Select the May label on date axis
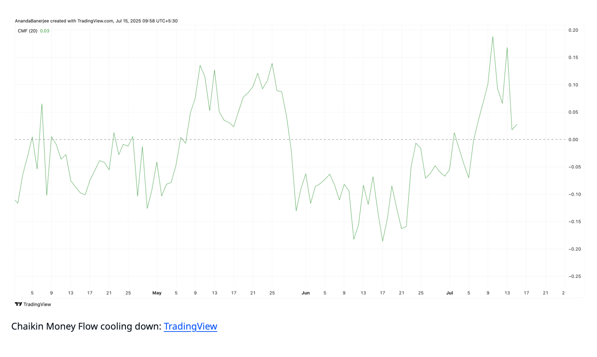597x357 pixels. (x=157, y=293)
